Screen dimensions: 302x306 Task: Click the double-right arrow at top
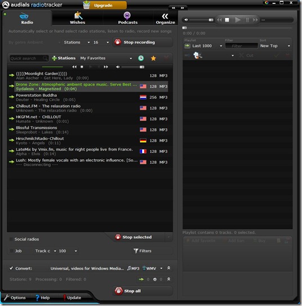point(182,8)
